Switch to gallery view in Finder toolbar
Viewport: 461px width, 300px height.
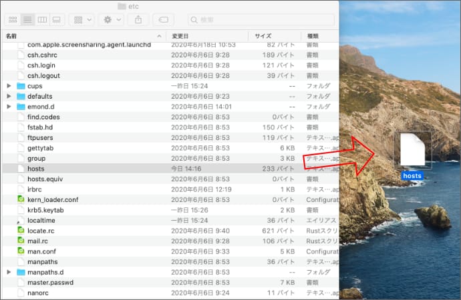click(57, 20)
